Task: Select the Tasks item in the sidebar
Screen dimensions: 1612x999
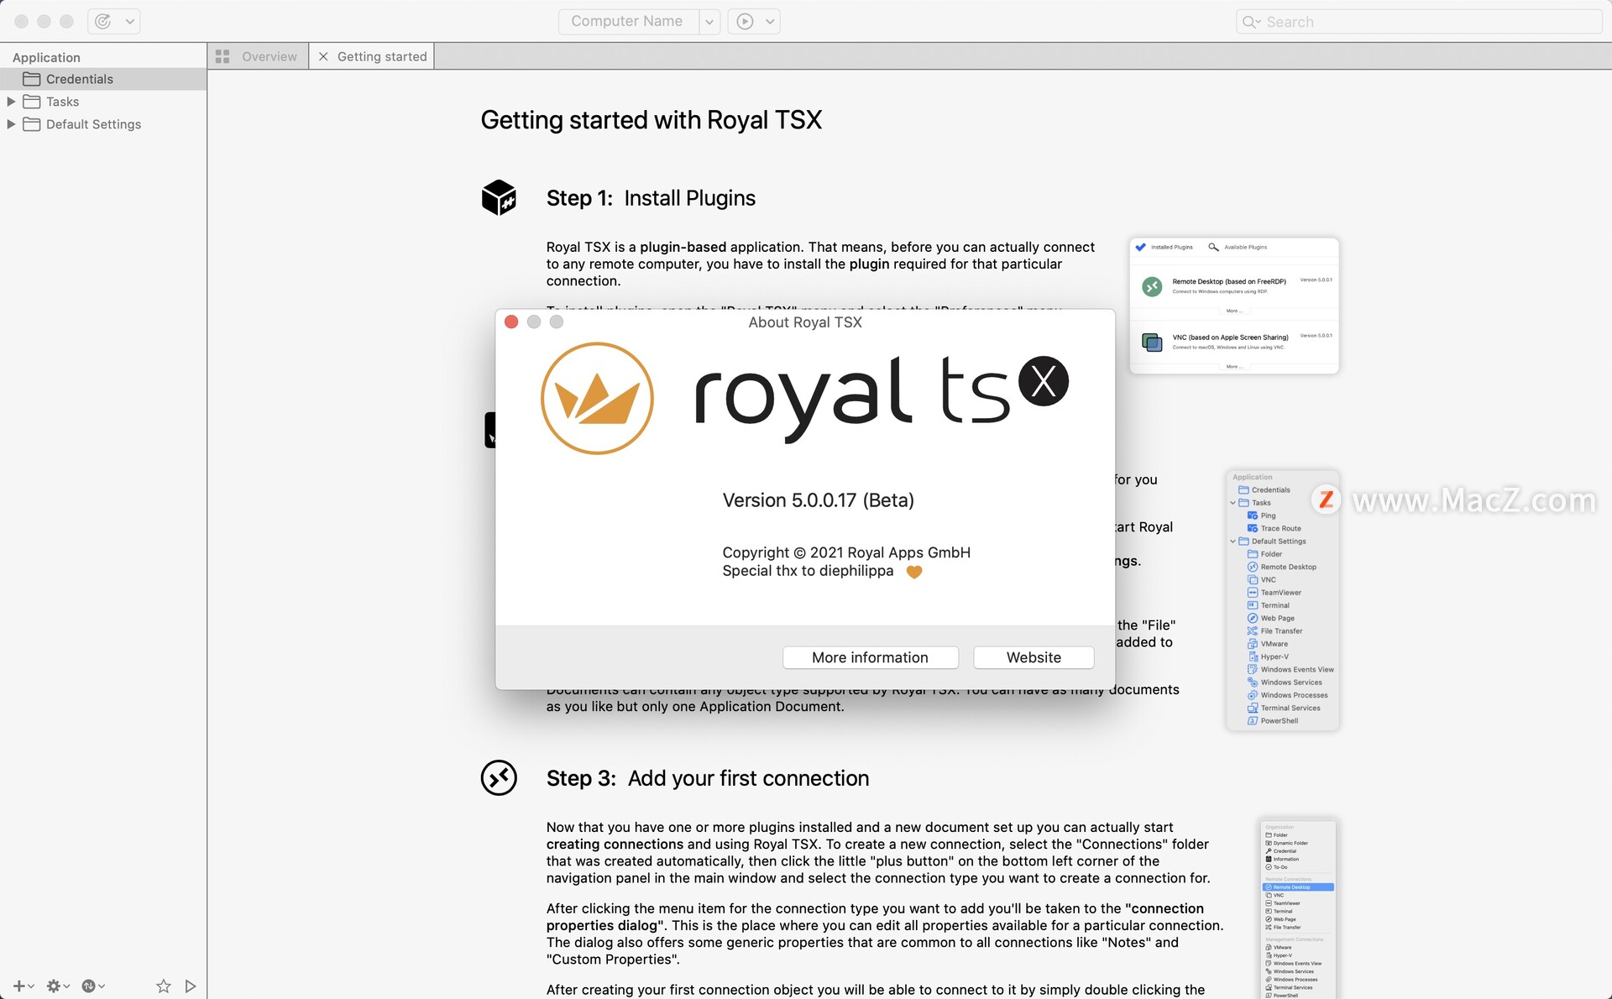Action: point(62,102)
